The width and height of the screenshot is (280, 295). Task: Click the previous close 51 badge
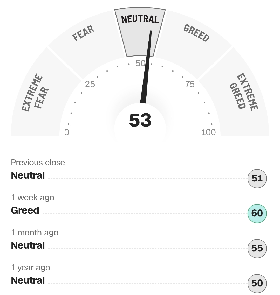point(257,178)
